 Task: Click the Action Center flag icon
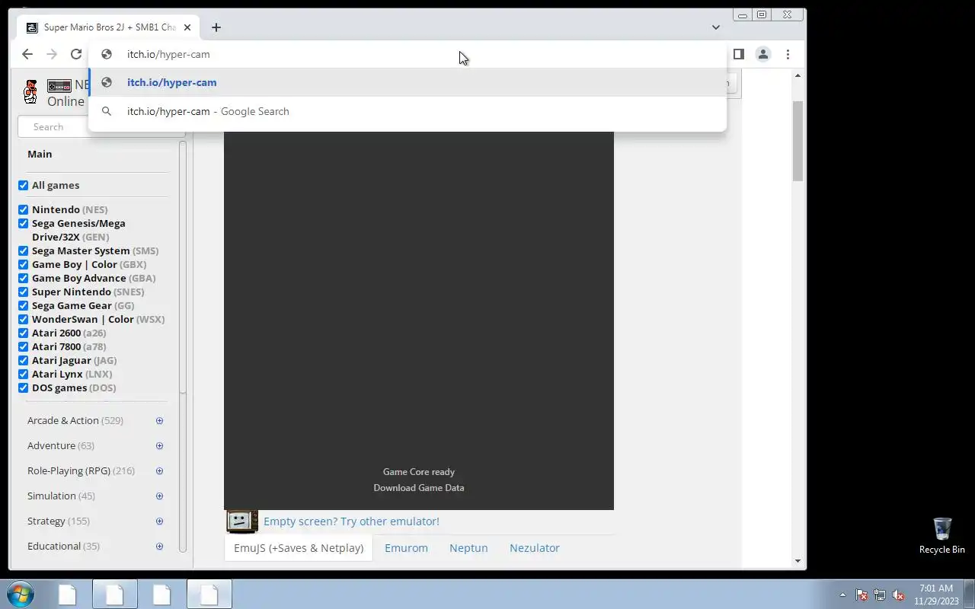click(x=862, y=595)
